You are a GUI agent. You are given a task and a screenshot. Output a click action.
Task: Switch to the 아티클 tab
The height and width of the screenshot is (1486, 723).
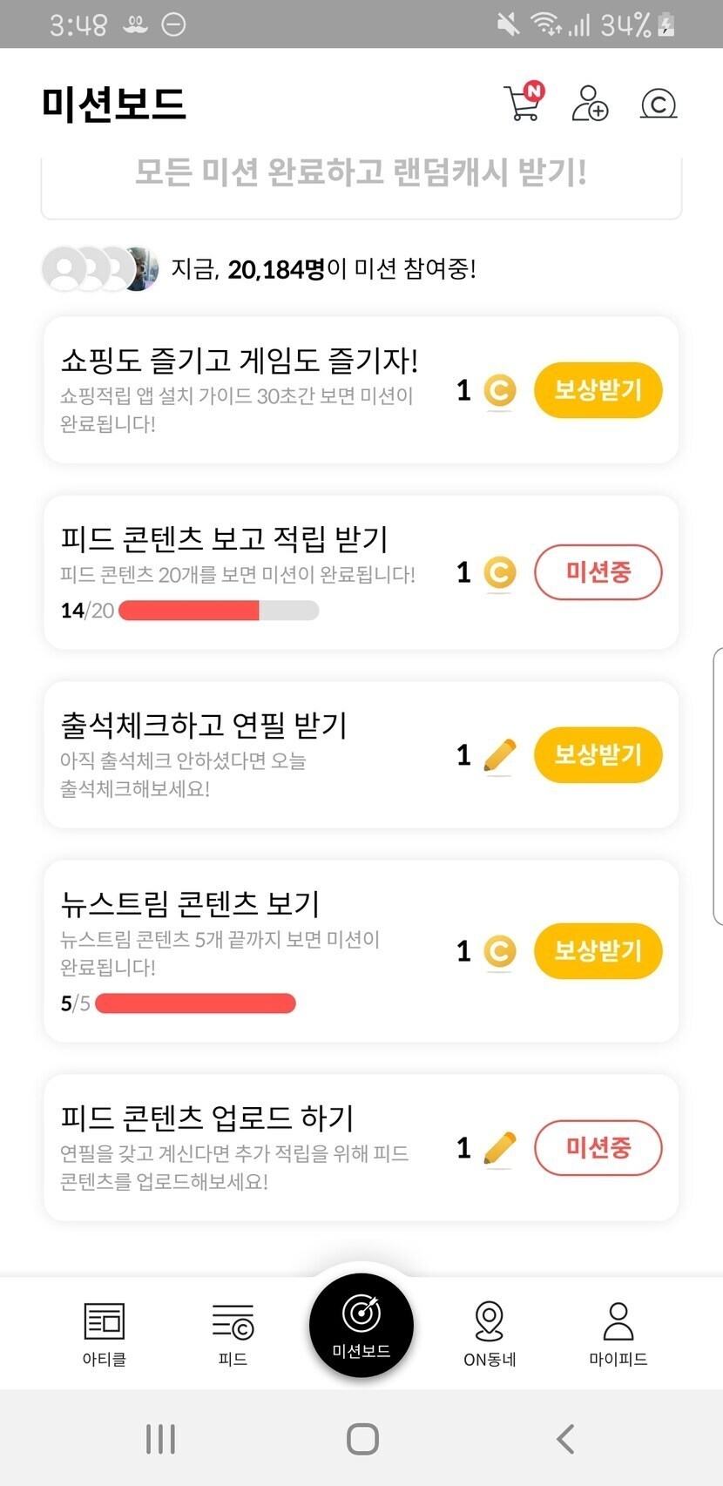(x=105, y=1333)
